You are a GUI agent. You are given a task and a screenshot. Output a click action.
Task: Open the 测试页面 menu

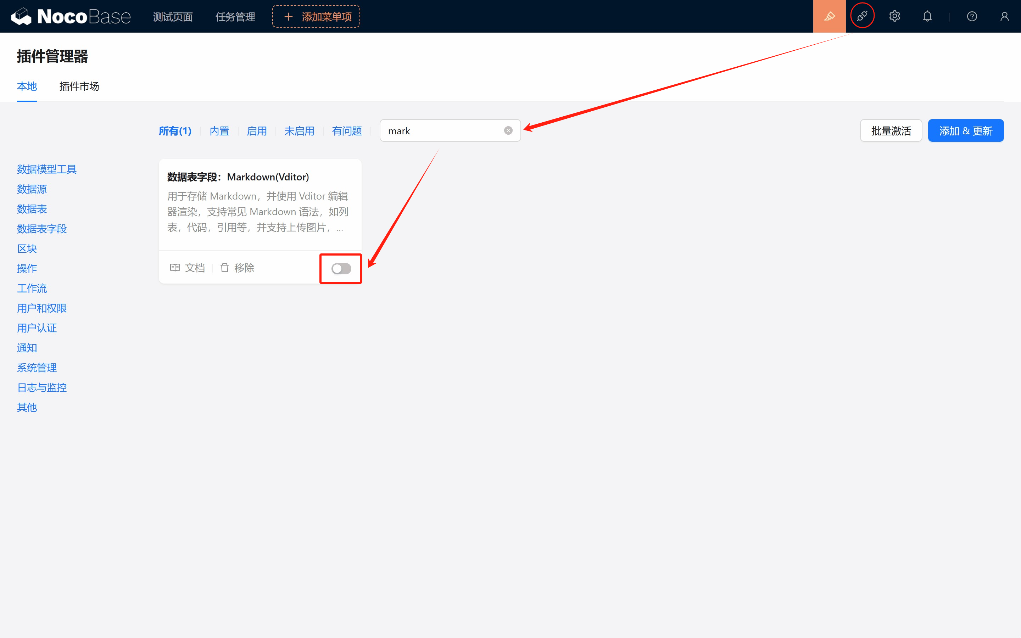[x=173, y=16]
